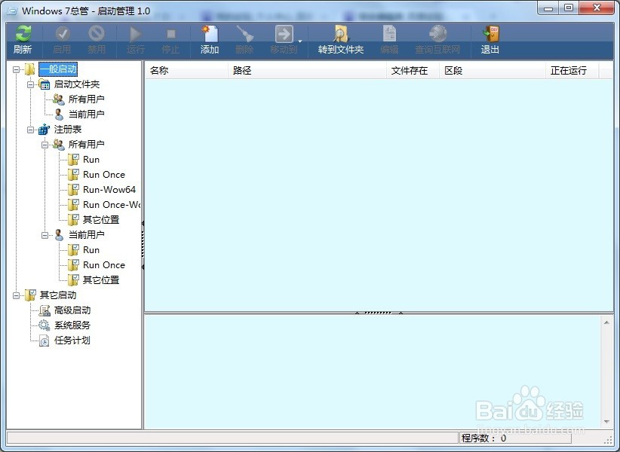620x452 pixels.
Task: Minimize the 启动管理 window
Action: pyautogui.click(x=548, y=8)
